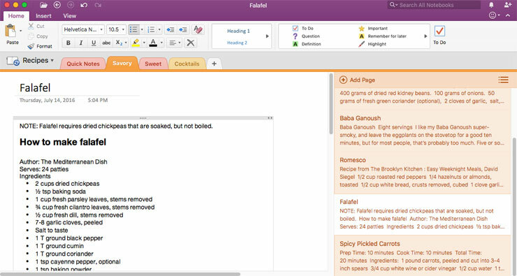
Task: Copy the selected text
Action: coord(38,36)
